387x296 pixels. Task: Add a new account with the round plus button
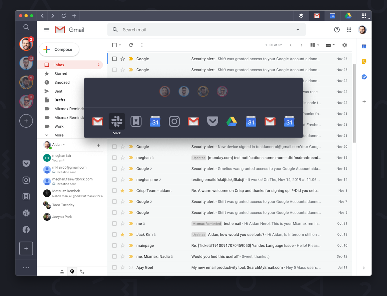click(26, 121)
